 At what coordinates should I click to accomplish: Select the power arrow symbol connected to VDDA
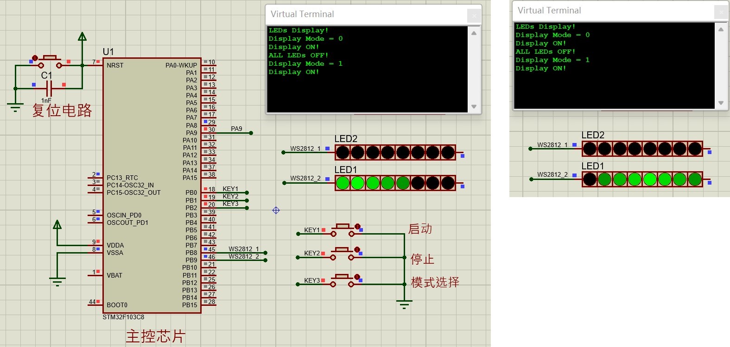(x=57, y=225)
